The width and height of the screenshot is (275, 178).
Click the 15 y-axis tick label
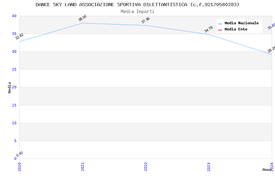point(14,105)
